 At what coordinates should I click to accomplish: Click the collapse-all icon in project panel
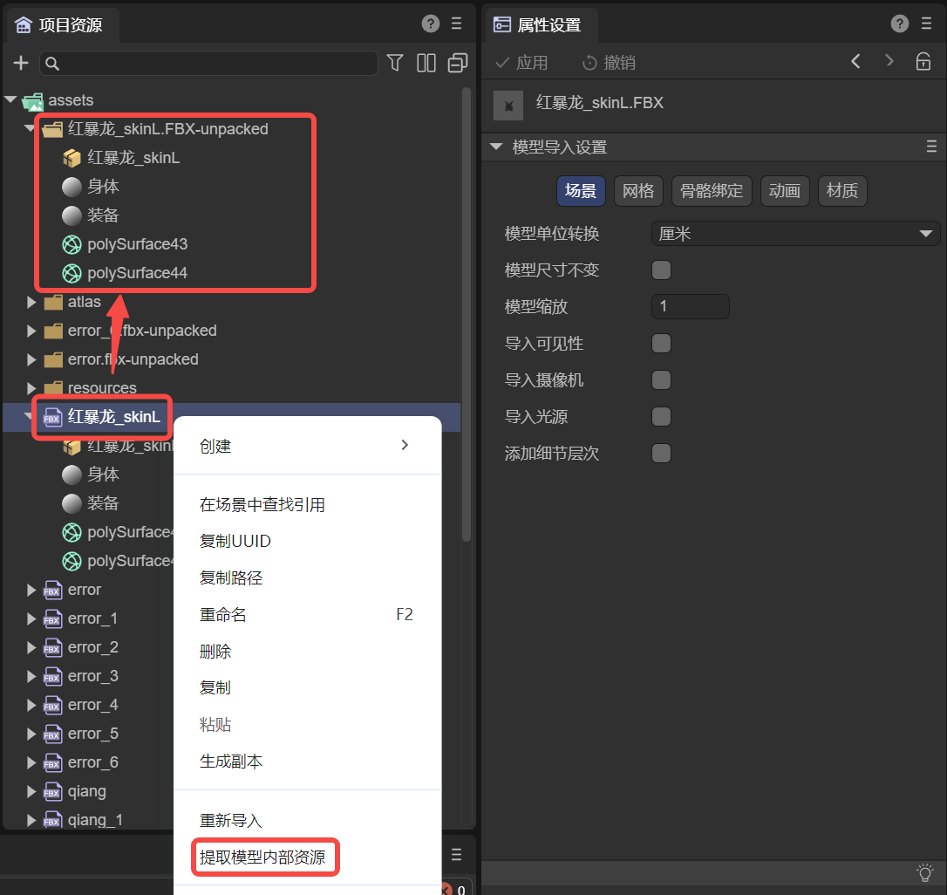pos(457,63)
